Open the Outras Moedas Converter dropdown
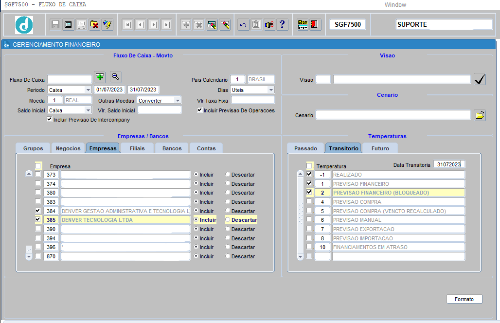Viewport: 500px width, 323px height. pyautogui.click(x=178, y=100)
